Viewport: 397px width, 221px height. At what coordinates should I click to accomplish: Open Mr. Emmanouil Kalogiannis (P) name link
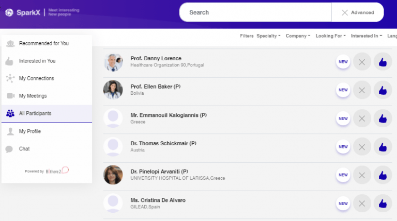pos(169,115)
